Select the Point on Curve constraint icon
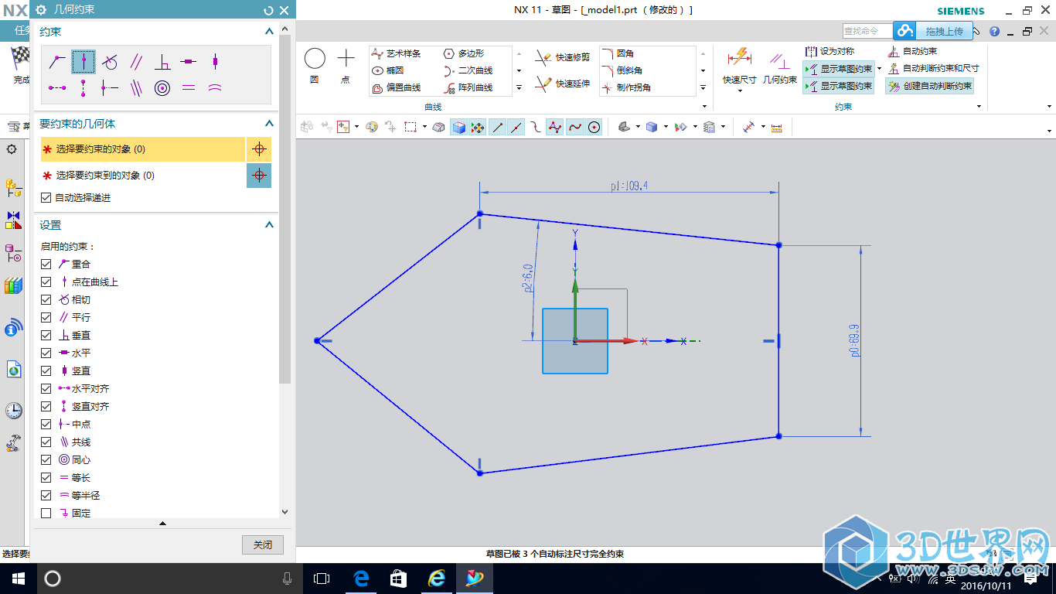 pyautogui.click(x=83, y=62)
